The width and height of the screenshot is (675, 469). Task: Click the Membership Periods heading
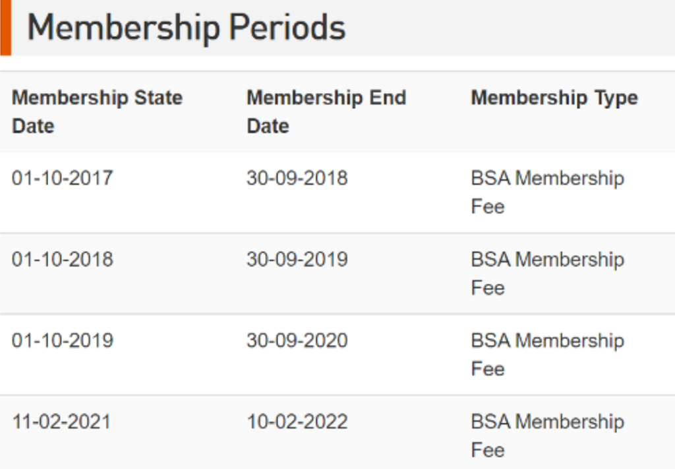tap(186, 28)
